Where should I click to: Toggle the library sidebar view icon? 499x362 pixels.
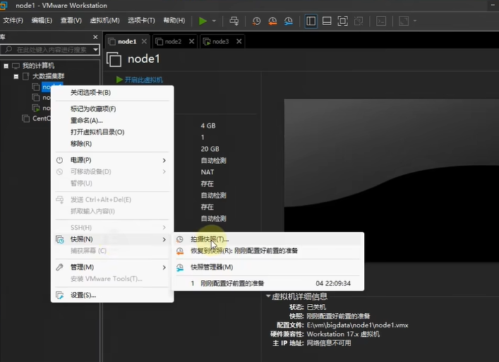(311, 21)
